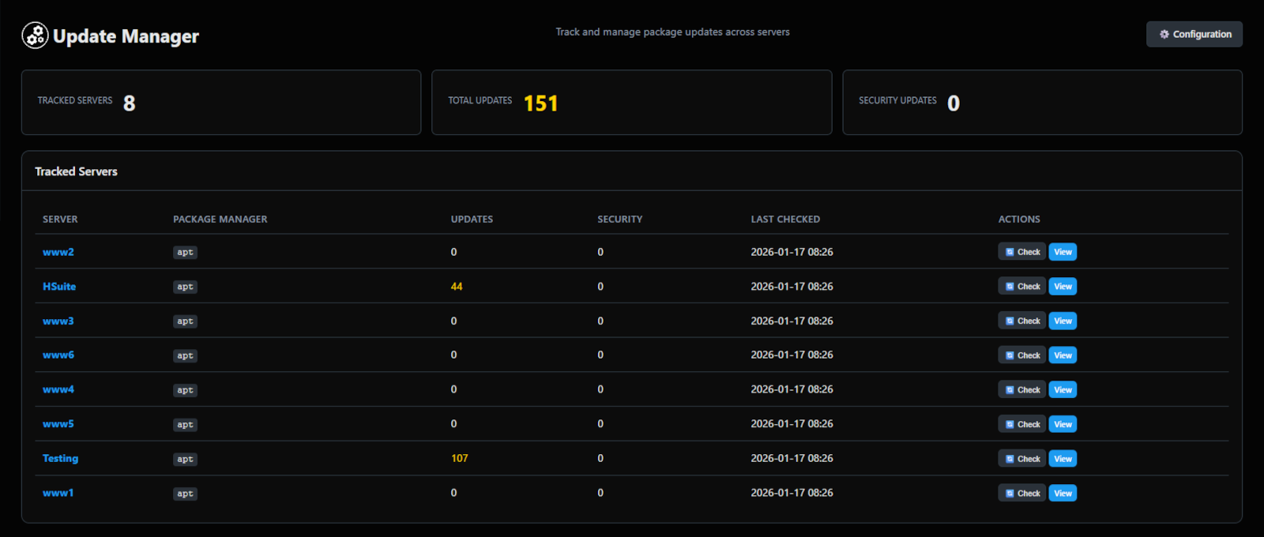Click the Update Manager logo icon
Viewport: 1264px width, 537px height.
35,36
